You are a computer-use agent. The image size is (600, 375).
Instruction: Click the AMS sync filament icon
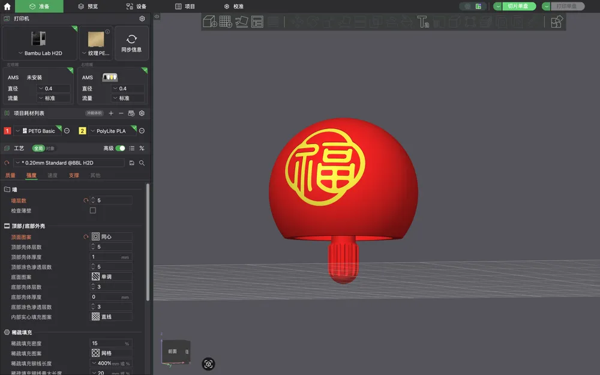[131, 113]
